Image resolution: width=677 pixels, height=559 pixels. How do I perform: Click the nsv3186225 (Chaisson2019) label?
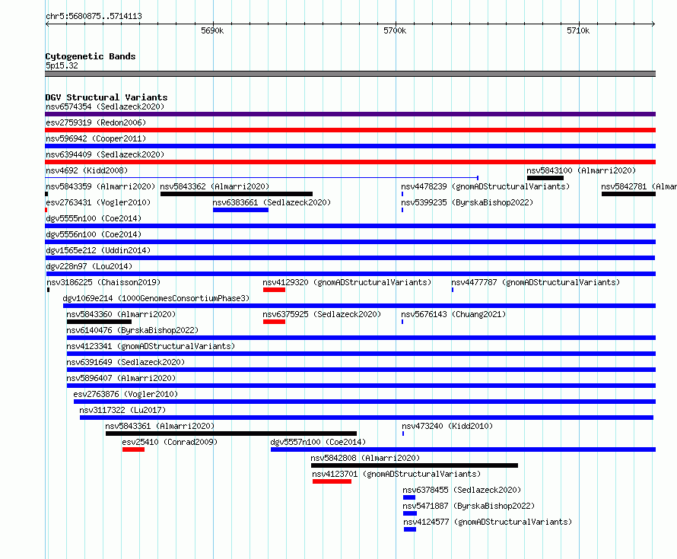[103, 282]
